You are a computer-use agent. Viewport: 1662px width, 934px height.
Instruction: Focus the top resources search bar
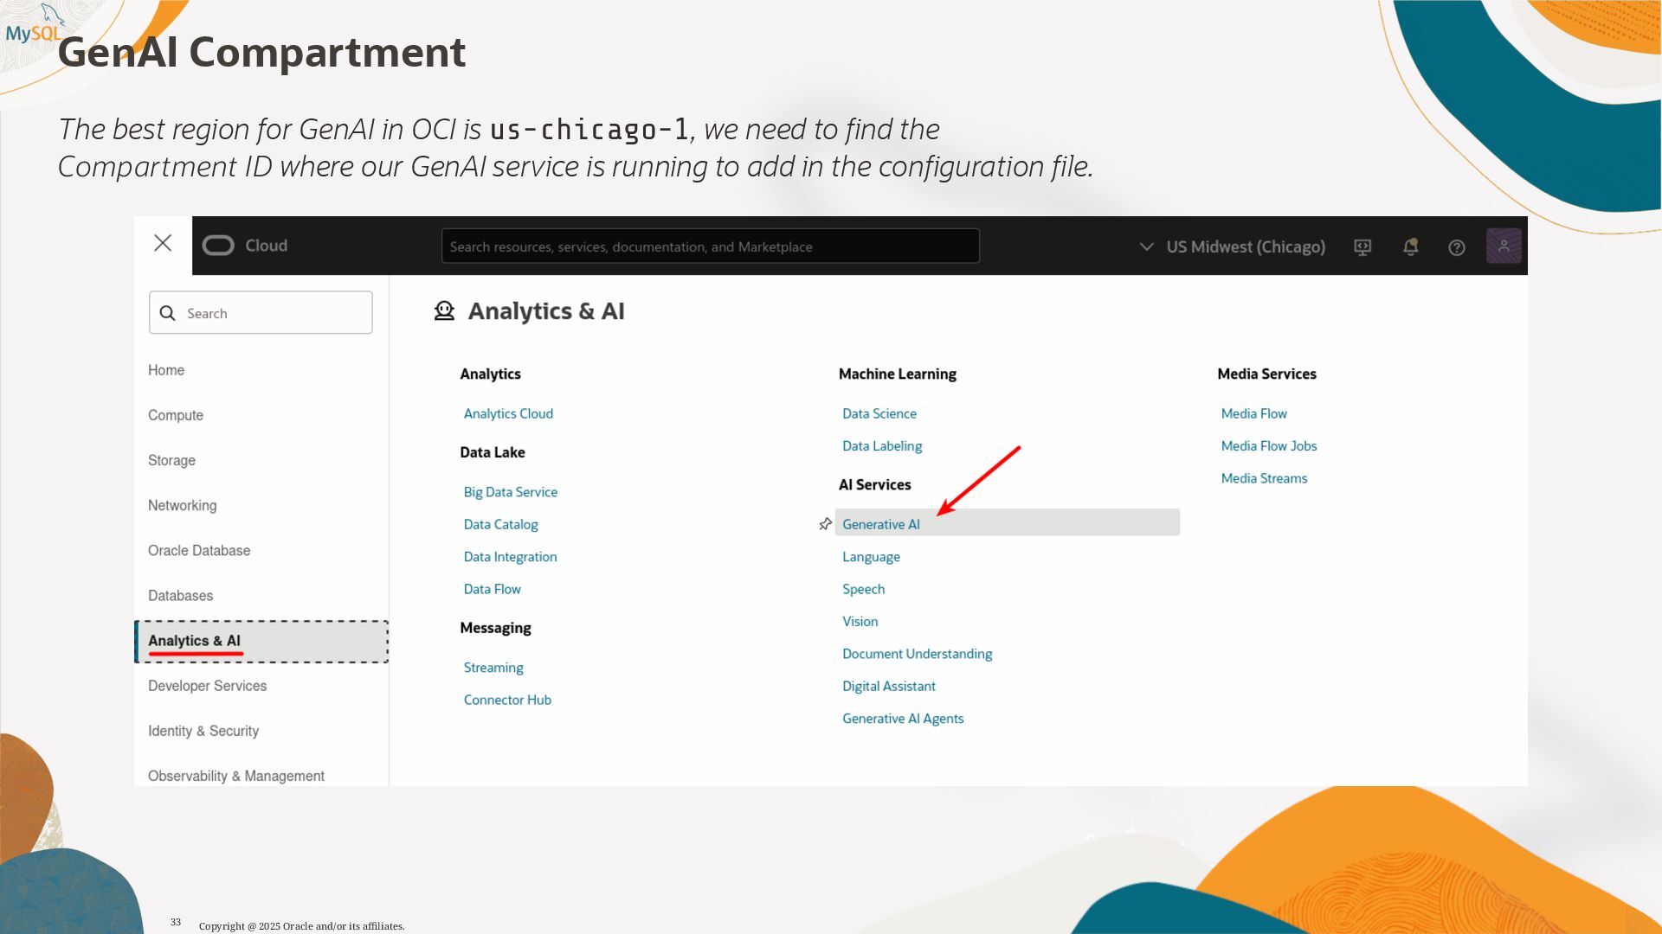[710, 246]
